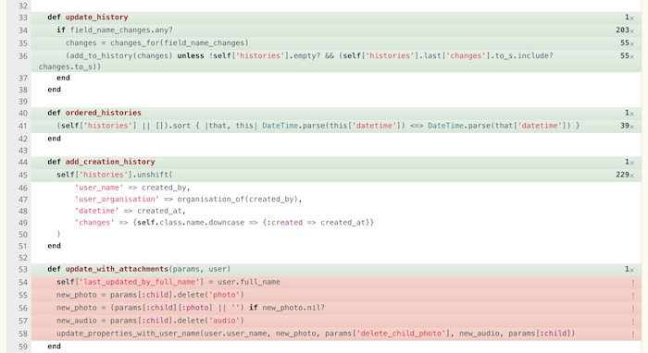Image resolution: width=648 pixels, height=353 pixels.
Task: Click the 'datetime' => created_at line
Action: pyautogui.click(x=336, y=211)
